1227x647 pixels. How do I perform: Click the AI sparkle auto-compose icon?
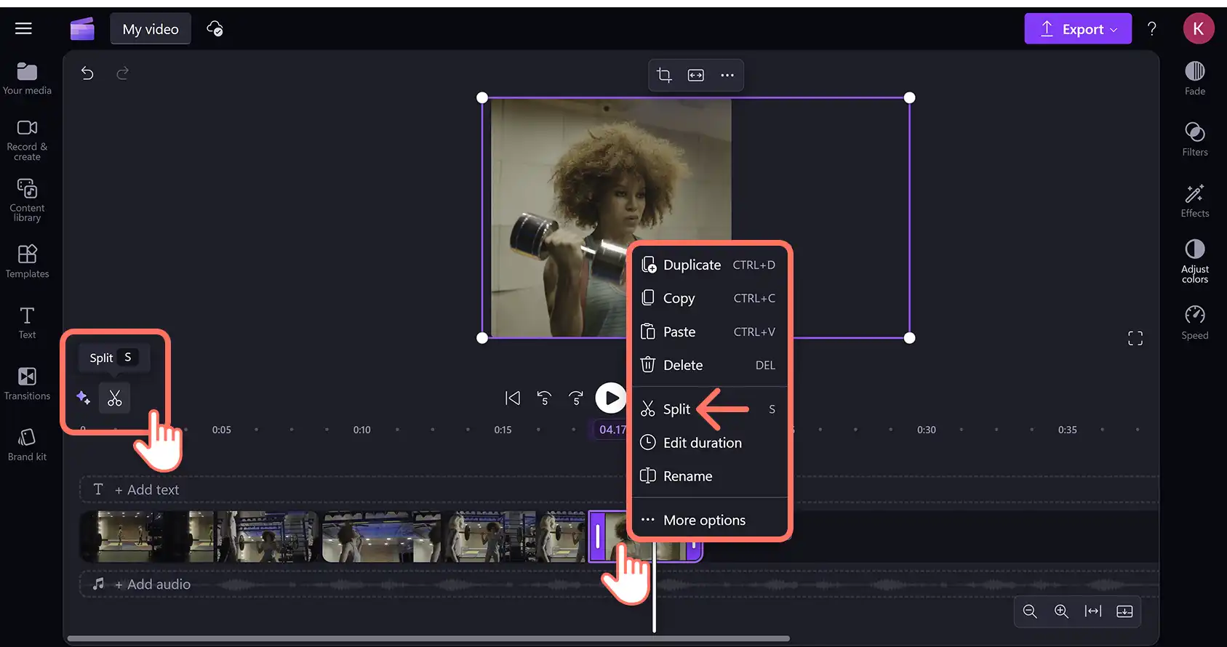click(x=83, y=397)
